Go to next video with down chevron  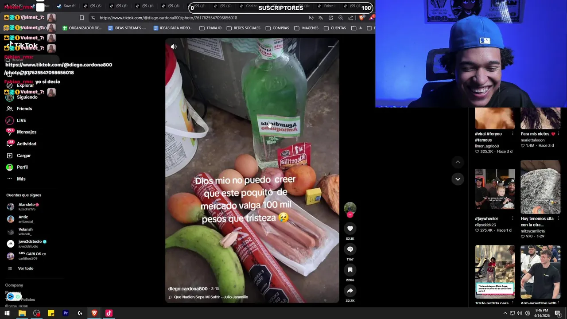click(458, 179)
